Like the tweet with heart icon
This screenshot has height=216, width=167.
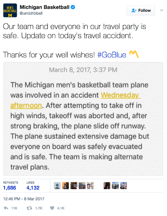pyautogui.click(x=52, y=208)
